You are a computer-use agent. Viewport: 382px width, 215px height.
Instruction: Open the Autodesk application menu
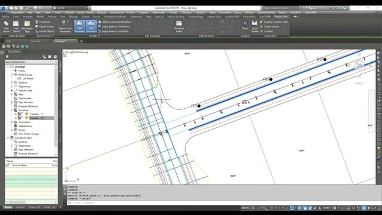click(4, 10)
